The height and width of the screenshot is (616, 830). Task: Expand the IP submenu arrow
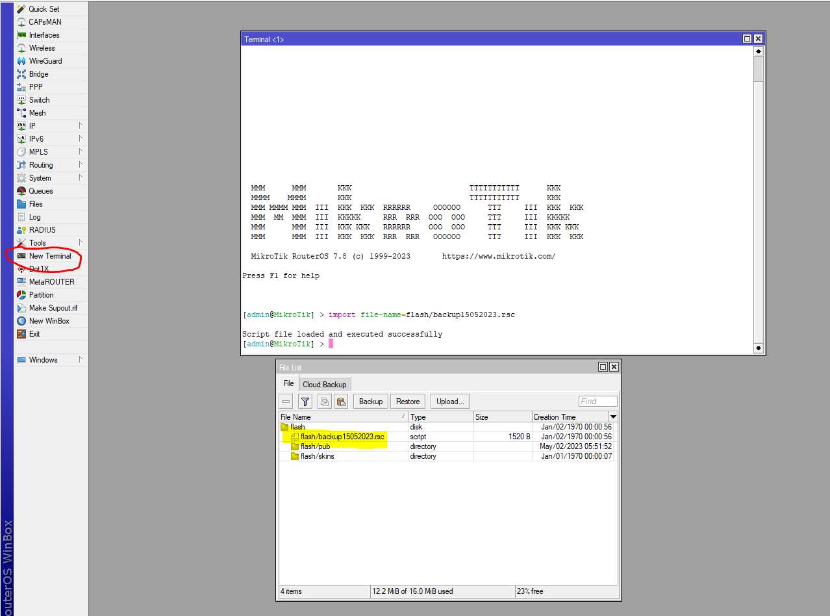[81, 125]
